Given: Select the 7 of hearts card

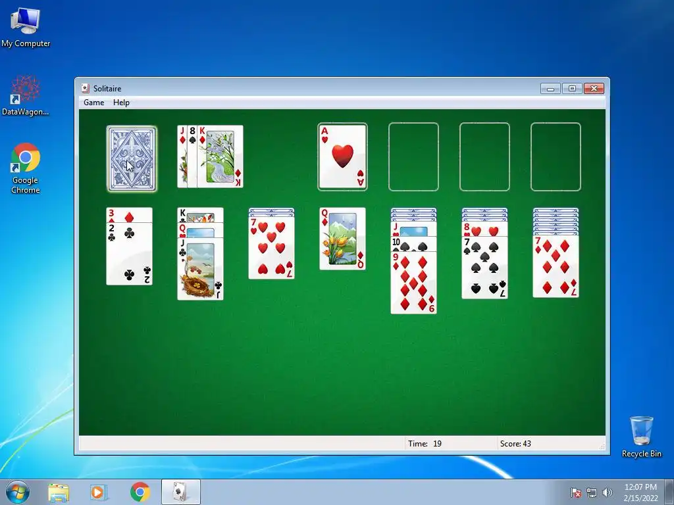Looking at the screenshot, I should click(272, 248).
